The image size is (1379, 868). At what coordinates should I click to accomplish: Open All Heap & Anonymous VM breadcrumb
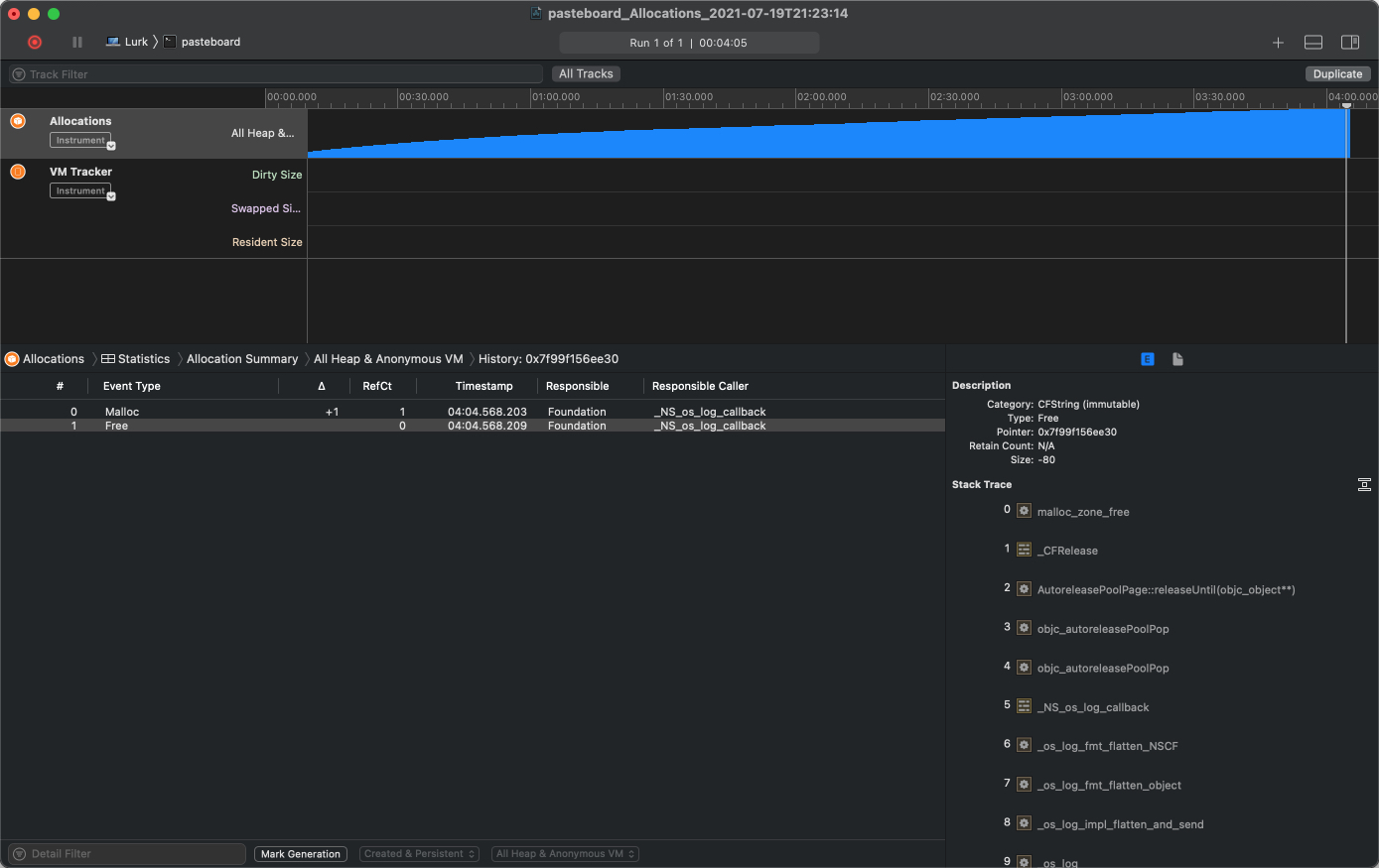[388, 359]
